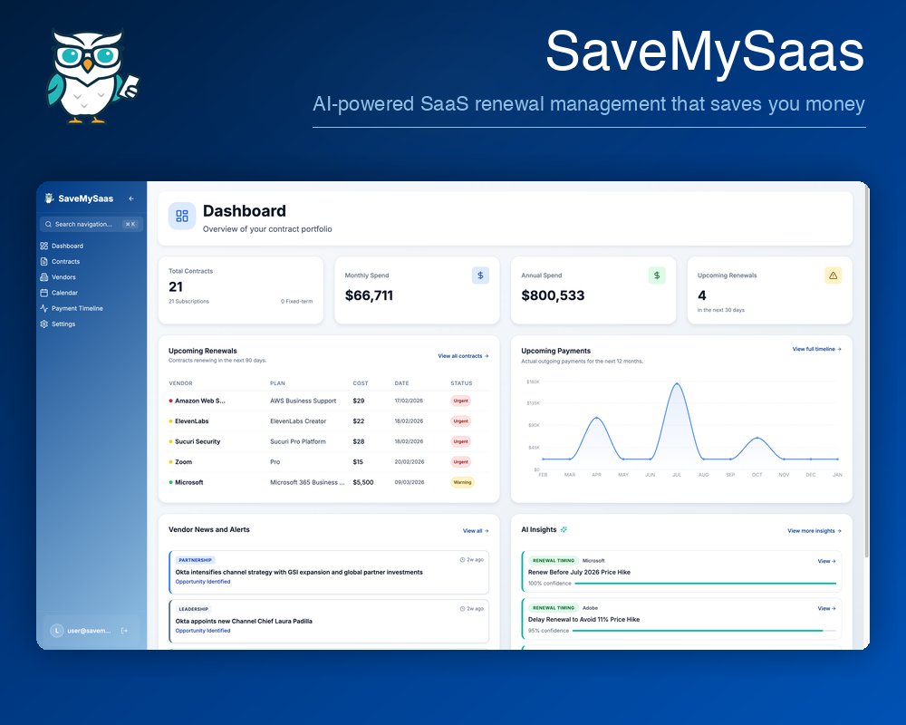
Task: Click the Monthly Spend dollar icon
Action: (480, 275)
